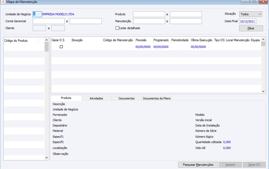Maximize the Mapa de Manutenção window
Screen dimensions: 269x169
pos(254,2)
